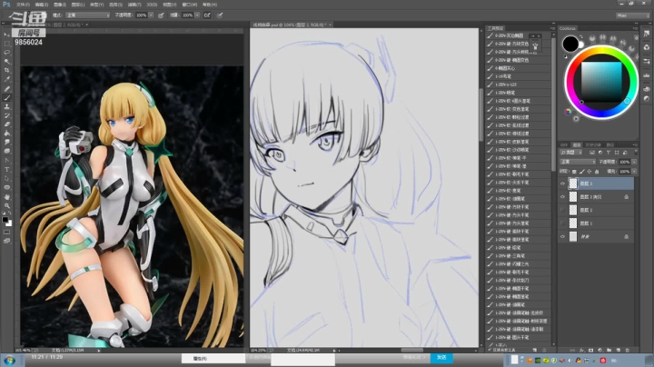Select the Move tool

[x=6, y=35]
